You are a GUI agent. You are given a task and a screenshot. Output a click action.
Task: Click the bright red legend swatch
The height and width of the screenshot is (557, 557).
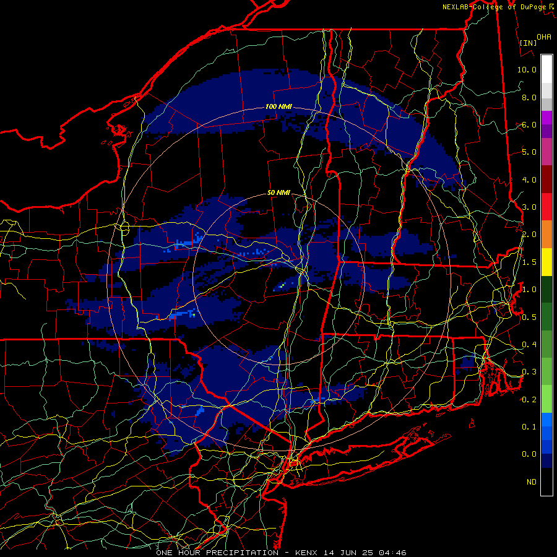coord(546,207)
